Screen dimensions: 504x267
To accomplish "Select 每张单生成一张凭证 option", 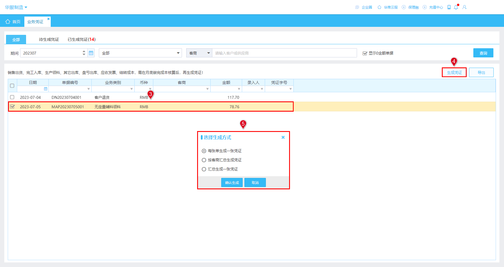I will coord(204,151).
